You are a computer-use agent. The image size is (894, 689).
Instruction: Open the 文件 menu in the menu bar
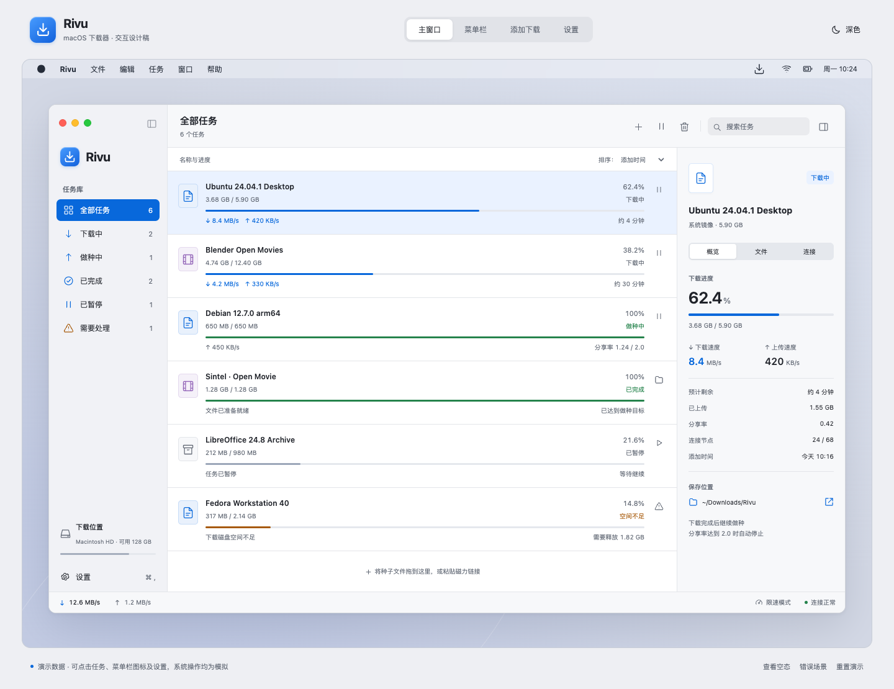point(98,70)
